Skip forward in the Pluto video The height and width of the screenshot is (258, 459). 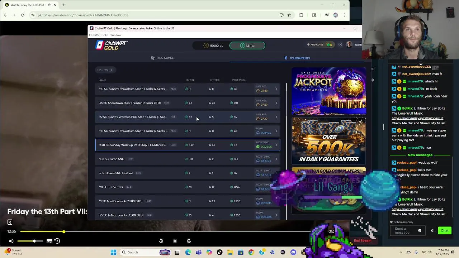(189, 241)
